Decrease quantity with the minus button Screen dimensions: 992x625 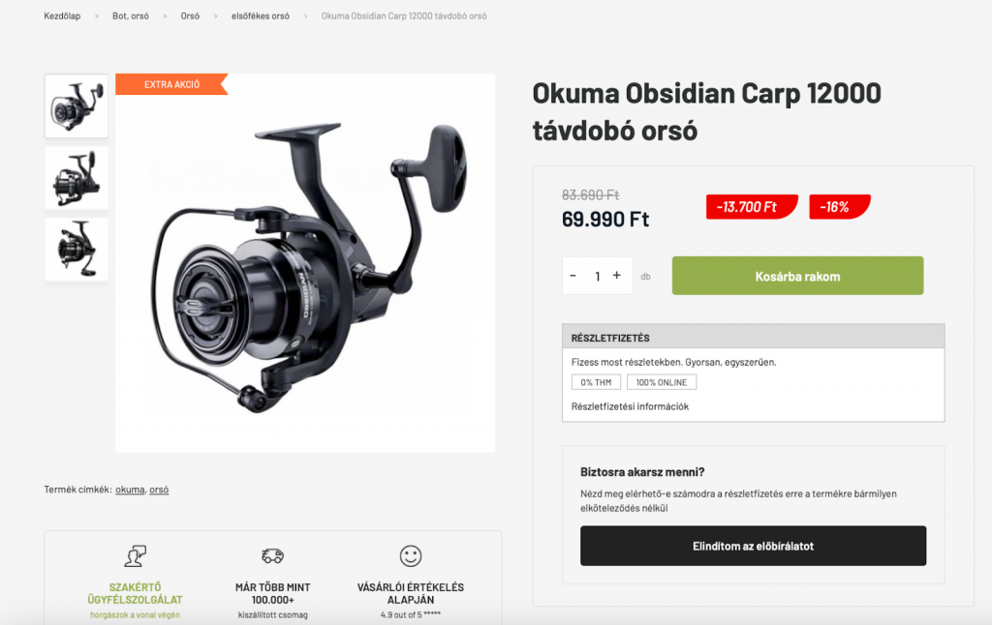(573, 276)
